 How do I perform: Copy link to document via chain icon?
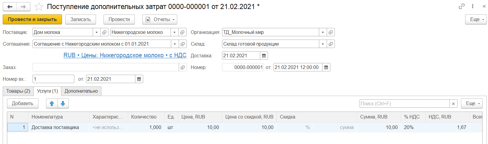pyautogui.click(x=461, y=6)
